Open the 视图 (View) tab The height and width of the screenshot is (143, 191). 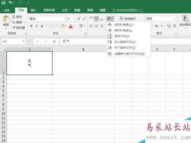click(102, 10)
